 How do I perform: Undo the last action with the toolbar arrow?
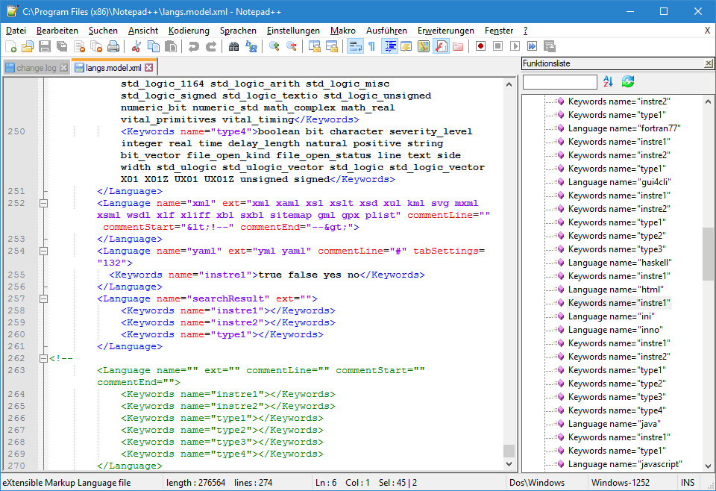(x=194, y=46)
